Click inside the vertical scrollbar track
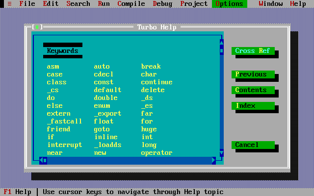314x196 pixels. 221,101
